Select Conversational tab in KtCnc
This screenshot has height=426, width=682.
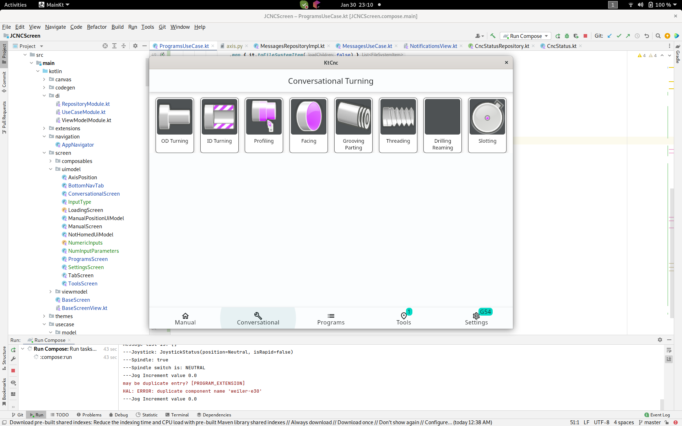[x=258, y=318]
